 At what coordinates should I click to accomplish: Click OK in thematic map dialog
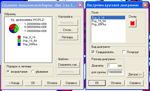click(33, 83)
